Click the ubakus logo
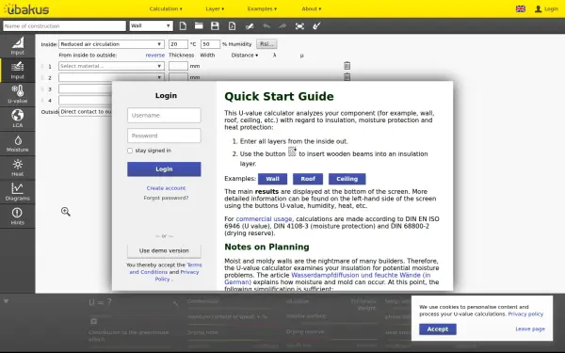Screen dimensions: 565x353 coord(26,9)
